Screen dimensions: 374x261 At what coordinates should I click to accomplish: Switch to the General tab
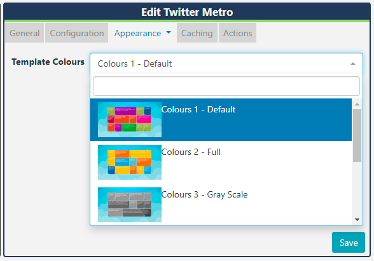25,33
